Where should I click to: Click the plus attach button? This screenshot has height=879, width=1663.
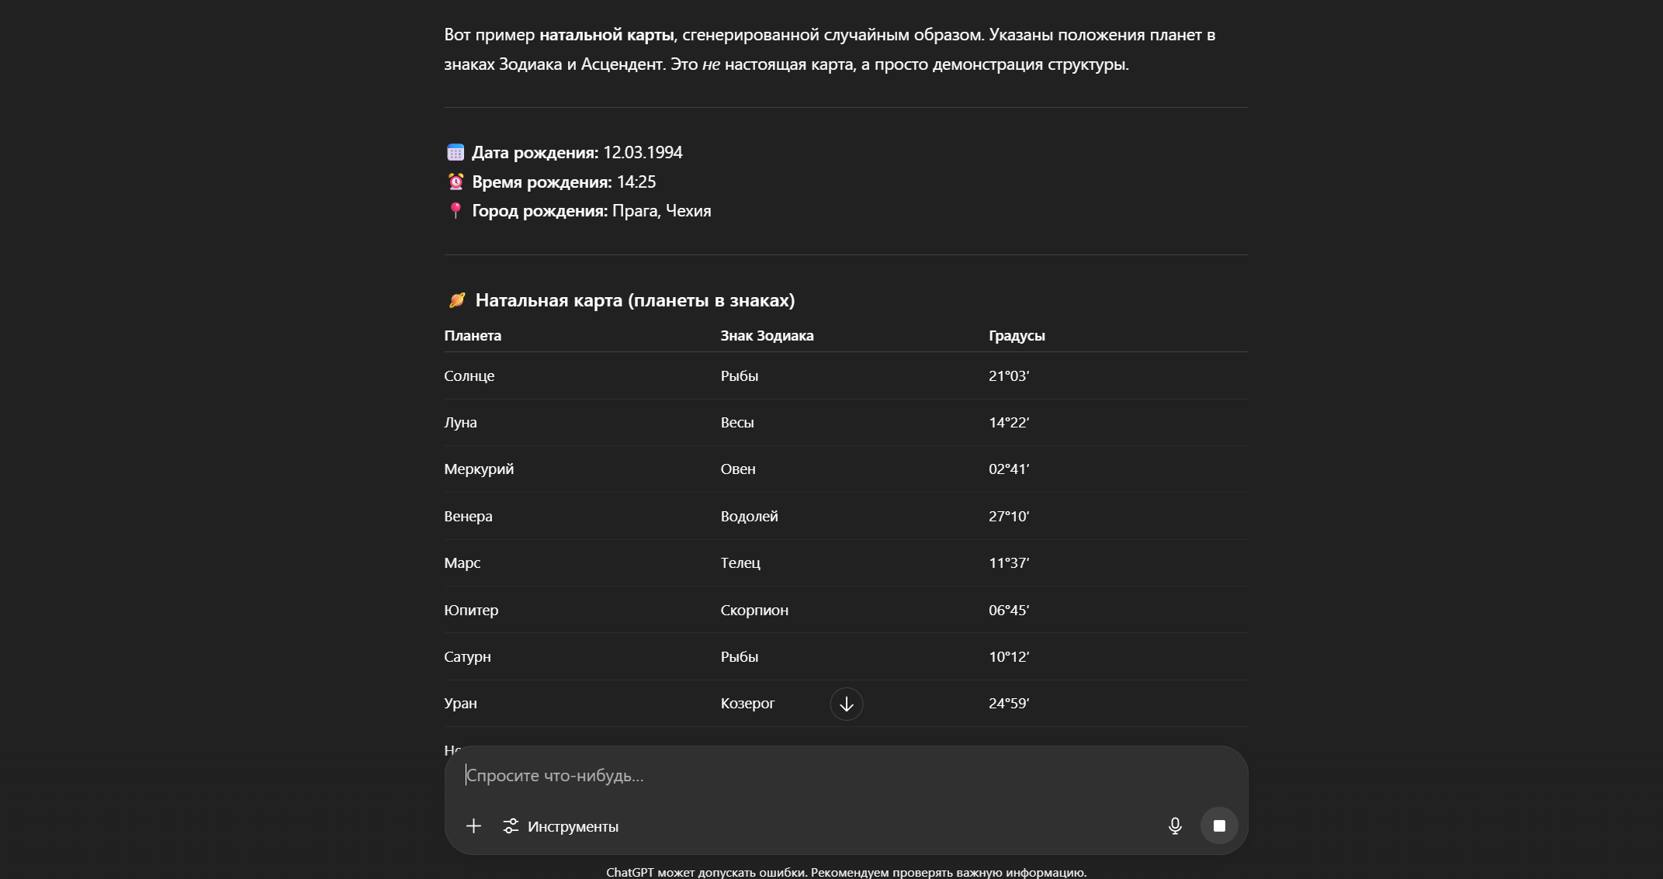[x=473, y=826]
